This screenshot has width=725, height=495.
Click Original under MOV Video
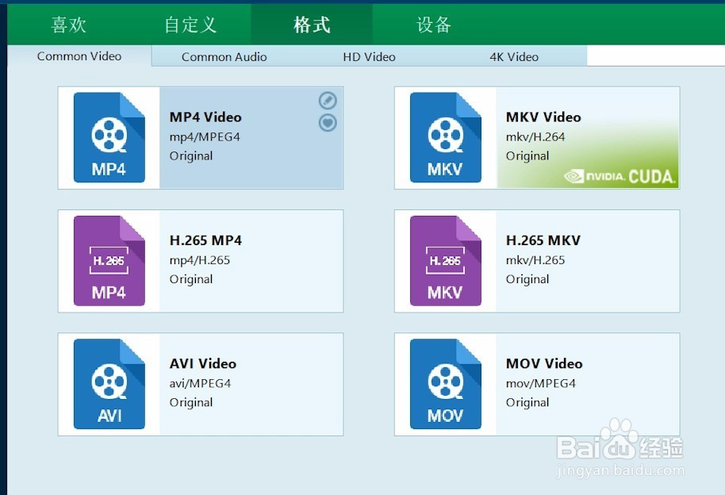527,402
